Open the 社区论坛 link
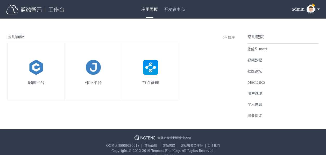Screen dimensions: 326x155 (x=255, y=71)
